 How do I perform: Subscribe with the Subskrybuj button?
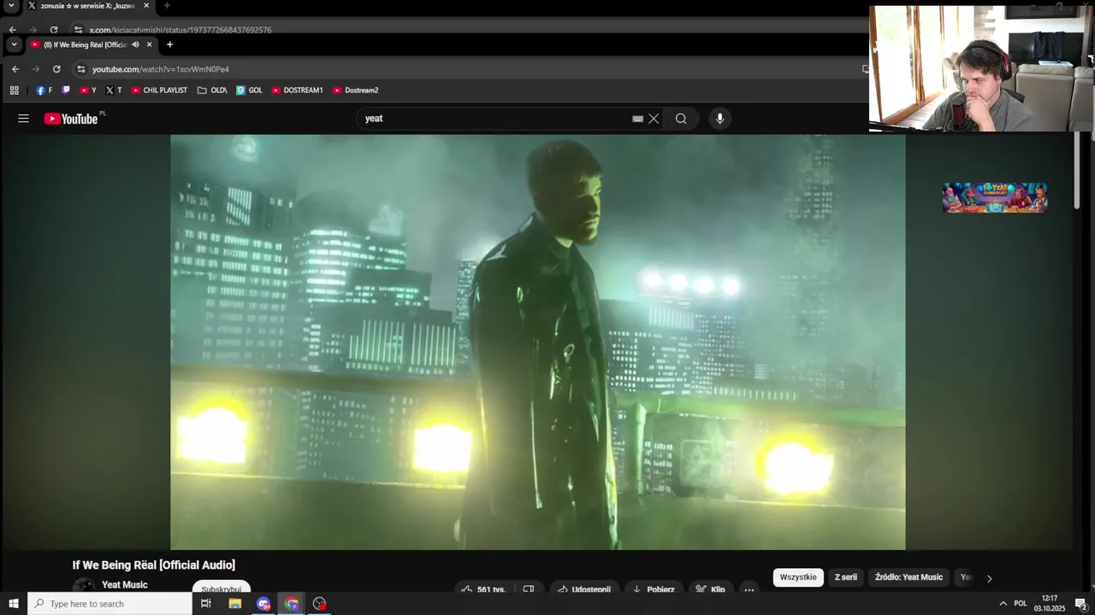(222, 589)
